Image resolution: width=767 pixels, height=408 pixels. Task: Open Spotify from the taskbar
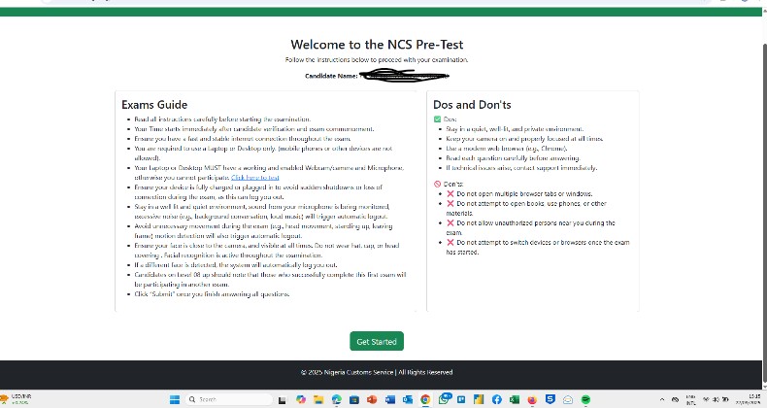click(x=585, y=399)
